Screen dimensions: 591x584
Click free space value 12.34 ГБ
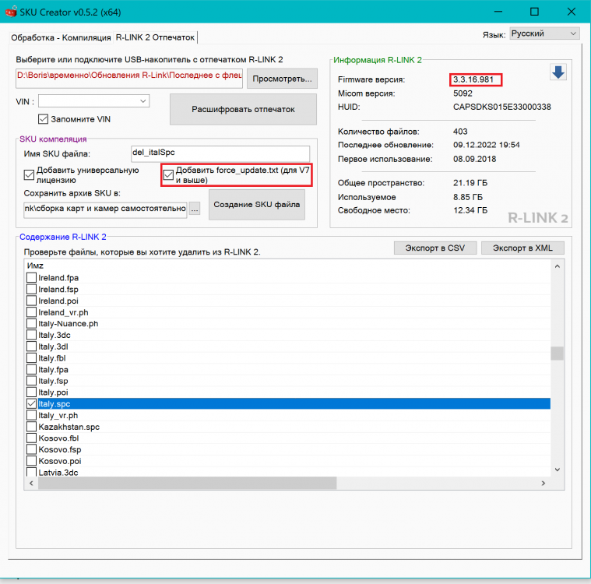pyautogui.click(x=470, y=210)
